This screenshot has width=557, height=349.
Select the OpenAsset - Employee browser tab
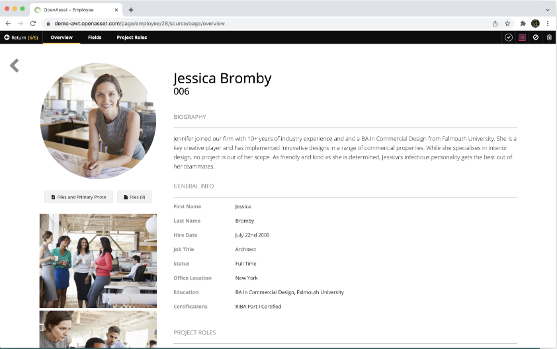point(76,10)
